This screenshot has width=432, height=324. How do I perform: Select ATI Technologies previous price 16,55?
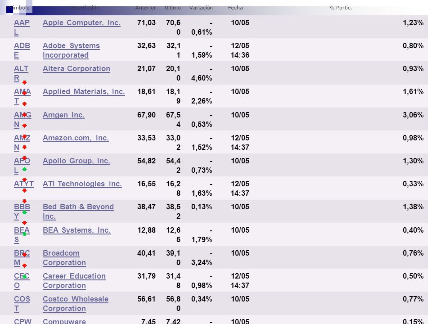click(146, 184)
